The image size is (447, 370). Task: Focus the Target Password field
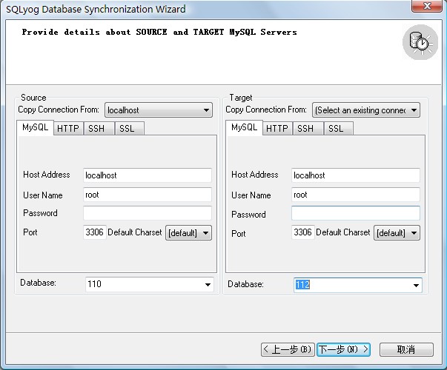(x=356, y=213)
